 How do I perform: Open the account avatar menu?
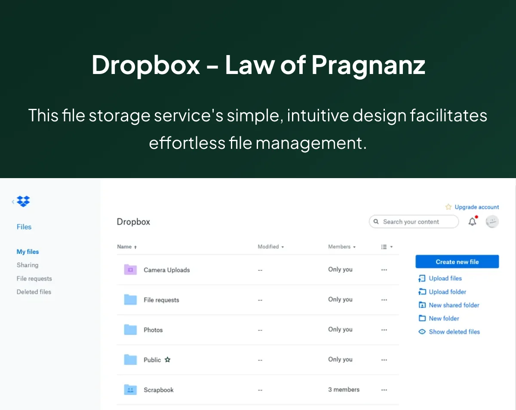pos(492,222)
